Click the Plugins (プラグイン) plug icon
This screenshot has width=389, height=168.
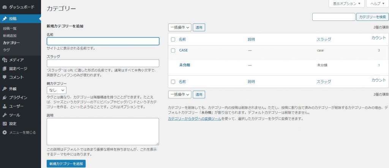click(5, 97)
